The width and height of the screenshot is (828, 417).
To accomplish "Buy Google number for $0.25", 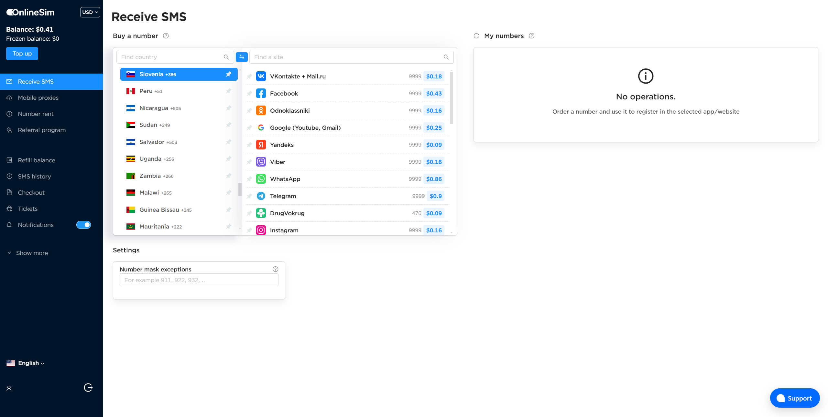I will [434, 128].
